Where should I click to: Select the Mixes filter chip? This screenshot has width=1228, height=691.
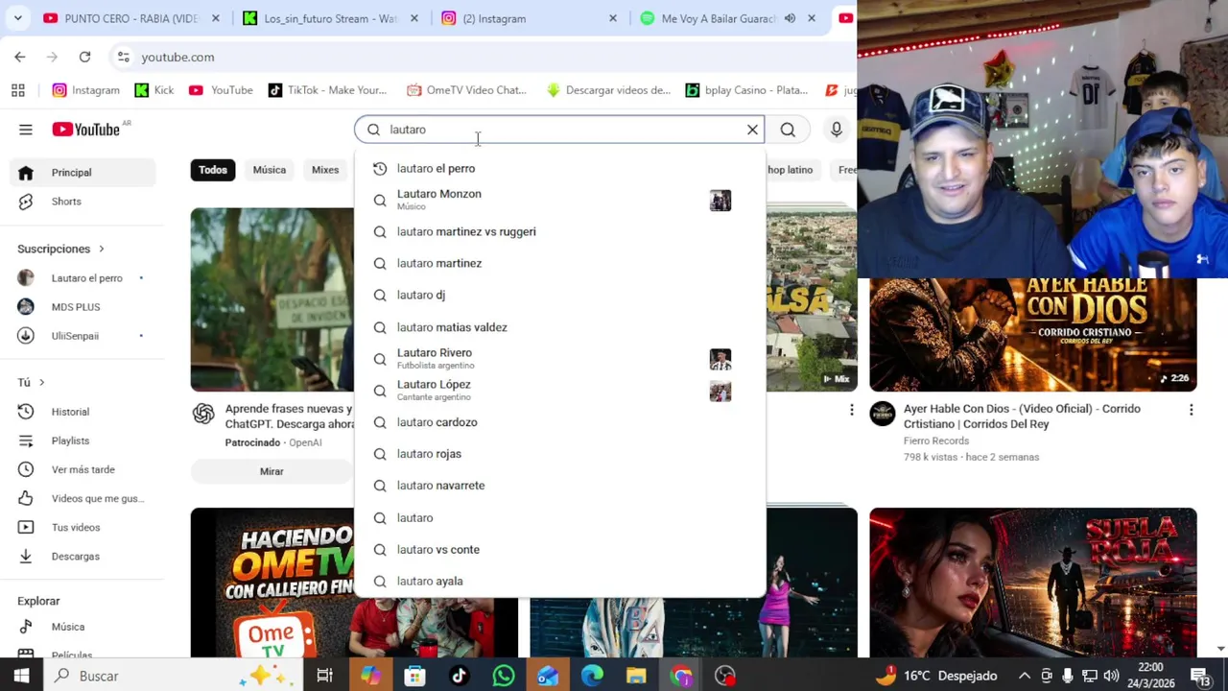pos(325,170)
